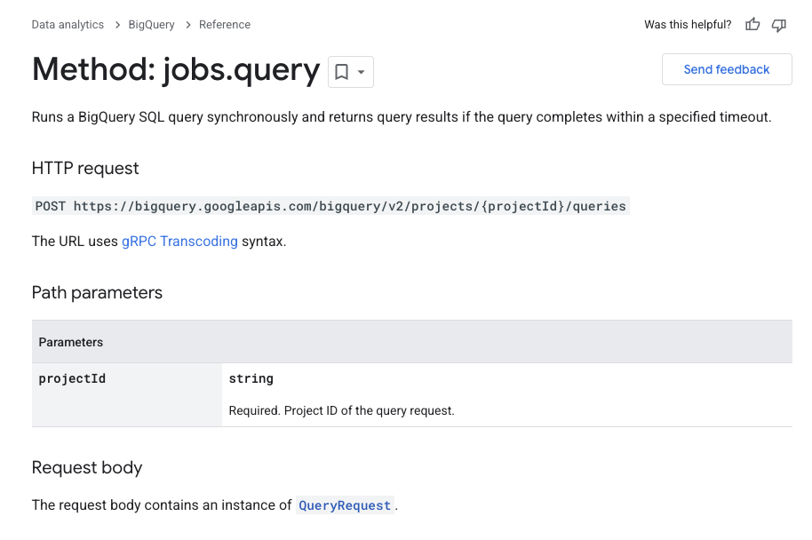The image size is (812, 540).
Task: Click the Path parameters heading
Action: pos(97,292)
